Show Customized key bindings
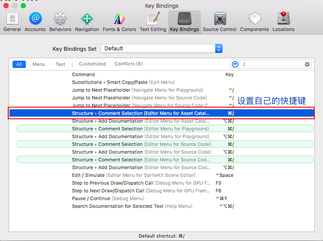323x241 pixels. pyautogui.click(x=92, y=64)
